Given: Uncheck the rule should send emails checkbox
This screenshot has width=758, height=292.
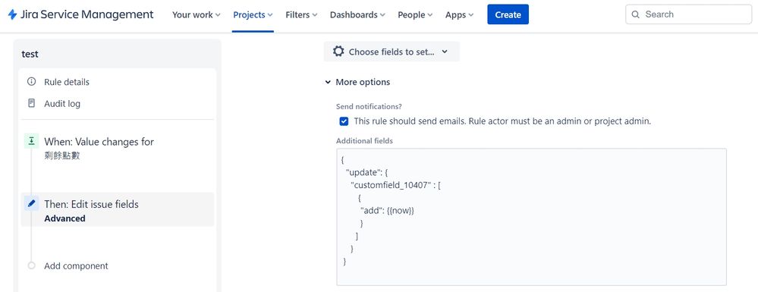Looking at the screenshot, I should click(x=344, y=121).
